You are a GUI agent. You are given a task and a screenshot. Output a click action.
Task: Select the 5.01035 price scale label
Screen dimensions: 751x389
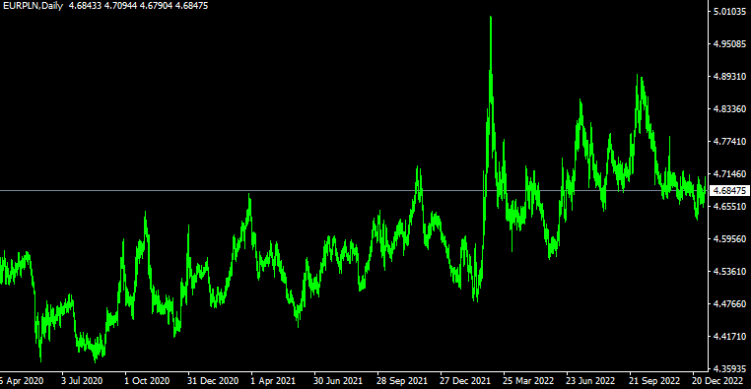click(x=729, y=12)
